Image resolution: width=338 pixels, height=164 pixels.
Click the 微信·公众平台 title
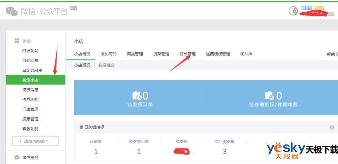(44, 11)
